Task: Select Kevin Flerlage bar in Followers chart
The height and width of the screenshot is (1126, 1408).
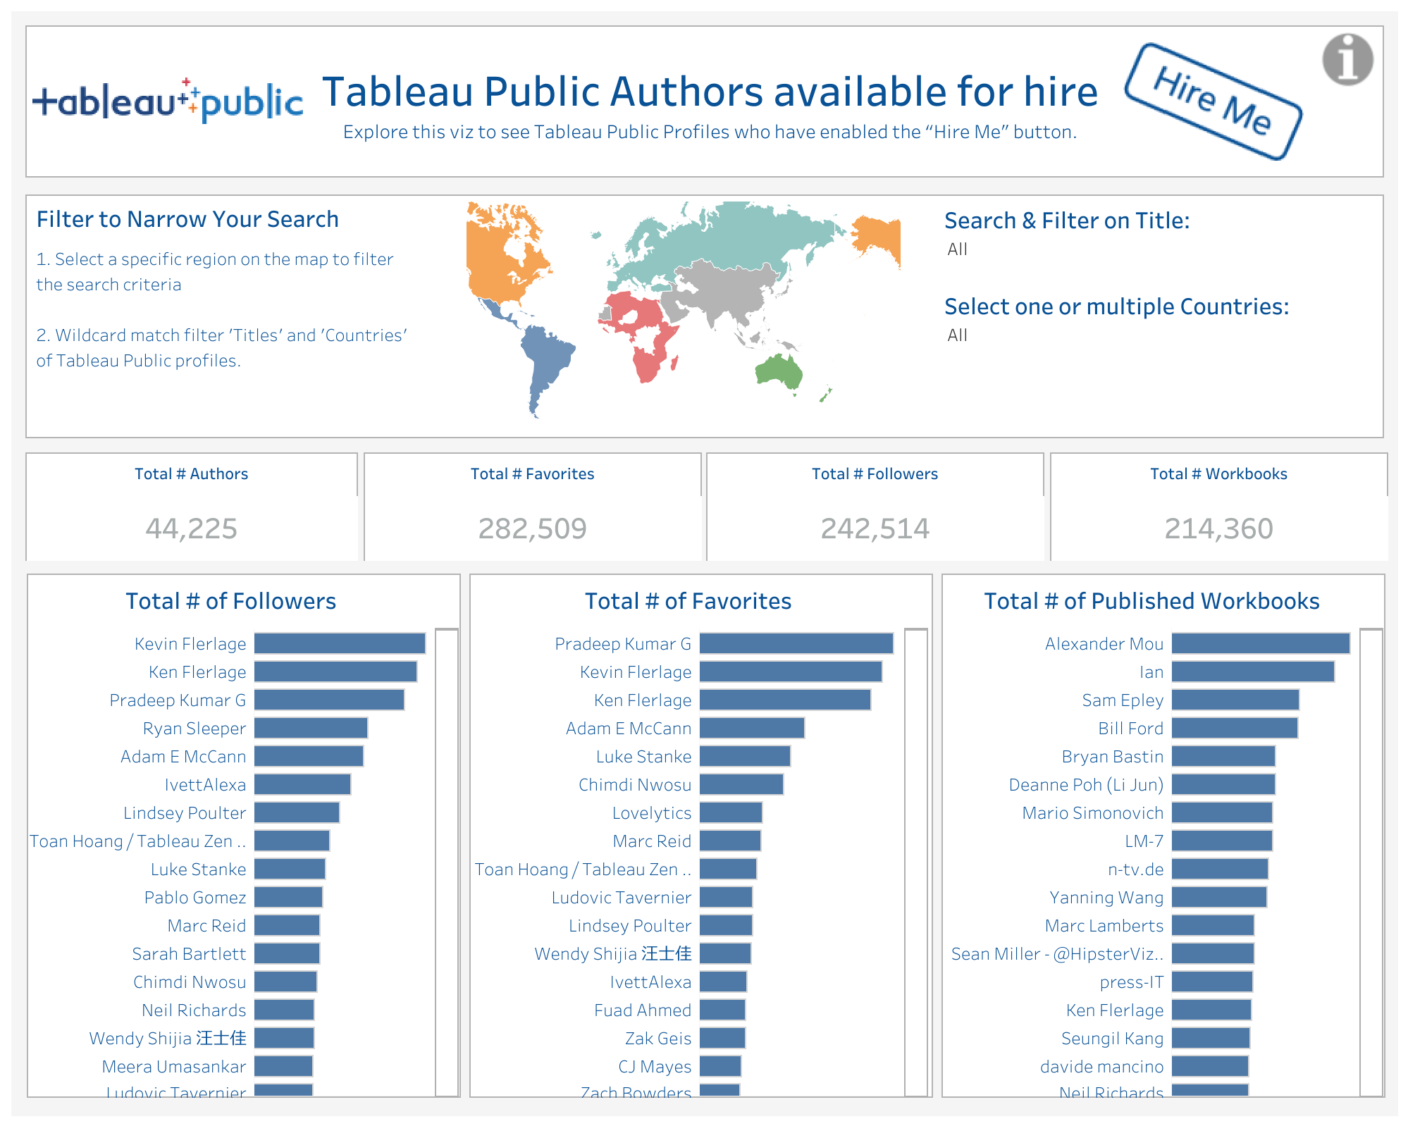Action: 340,643
